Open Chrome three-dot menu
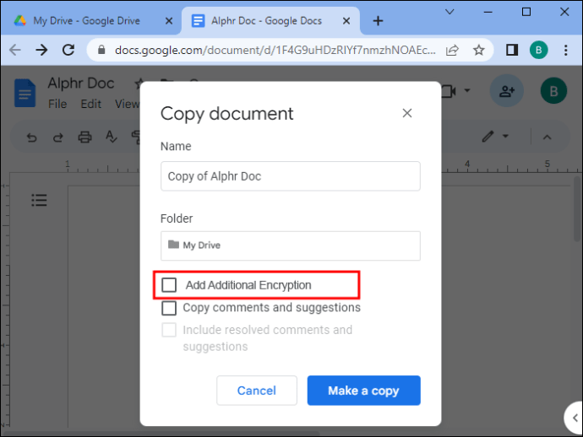583x437 pixels. pos(565,50)
